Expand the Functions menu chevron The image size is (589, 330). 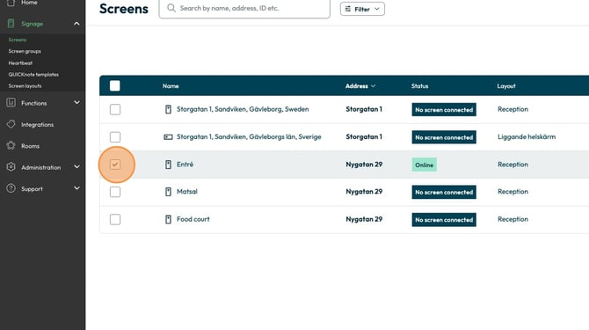[x=76, y=102]
